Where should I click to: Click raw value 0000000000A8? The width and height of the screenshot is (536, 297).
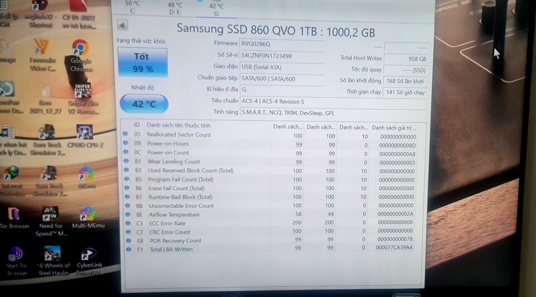pos(397,154)
